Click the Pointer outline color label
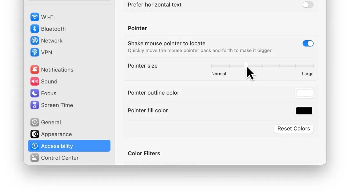 pos(153,93)
